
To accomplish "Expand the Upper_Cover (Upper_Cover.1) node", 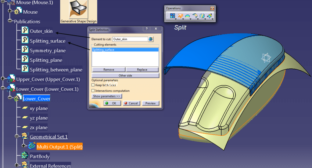I will point(3,79).
